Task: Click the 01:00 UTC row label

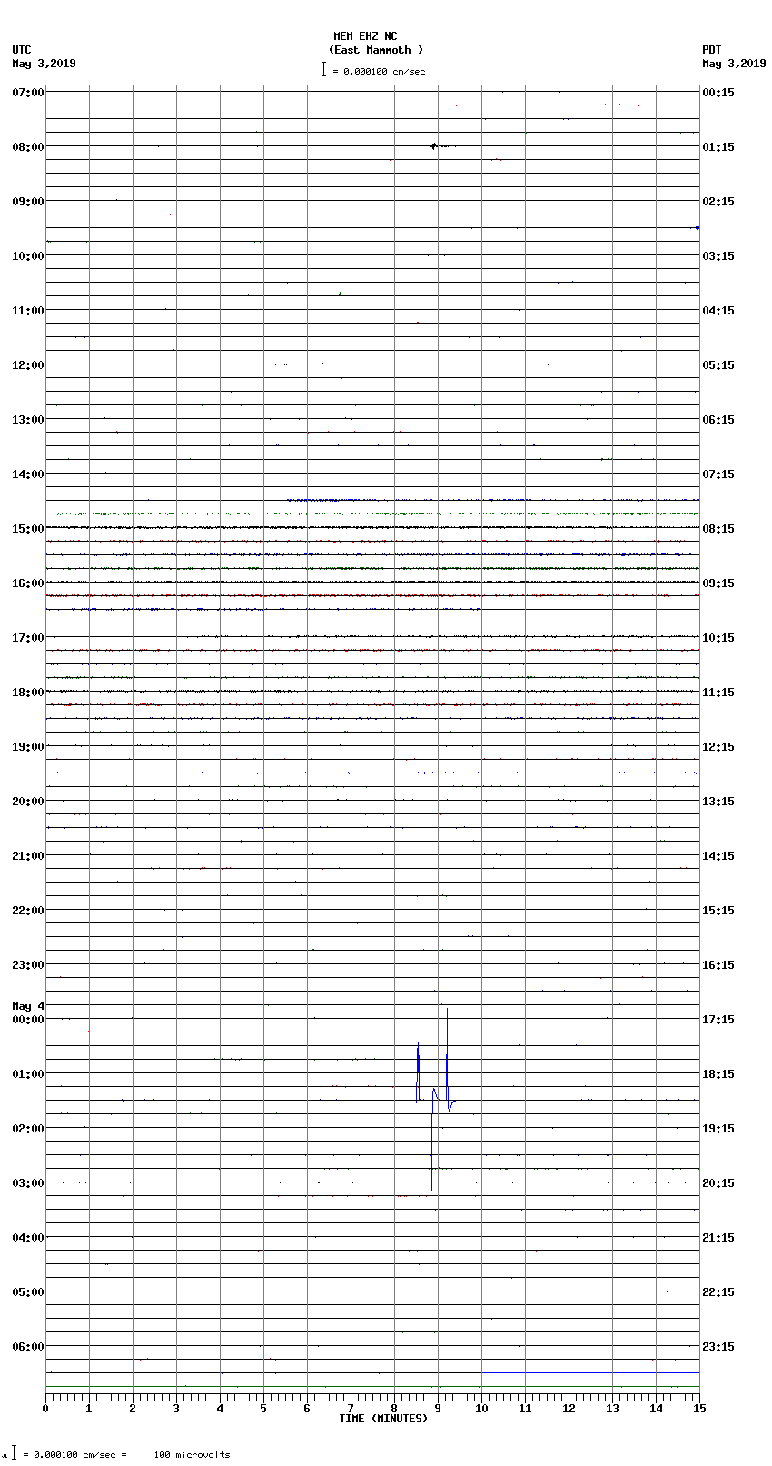Action: point(28,1074)
